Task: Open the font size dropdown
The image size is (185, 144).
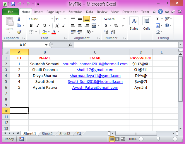Action: coord(65,19)
